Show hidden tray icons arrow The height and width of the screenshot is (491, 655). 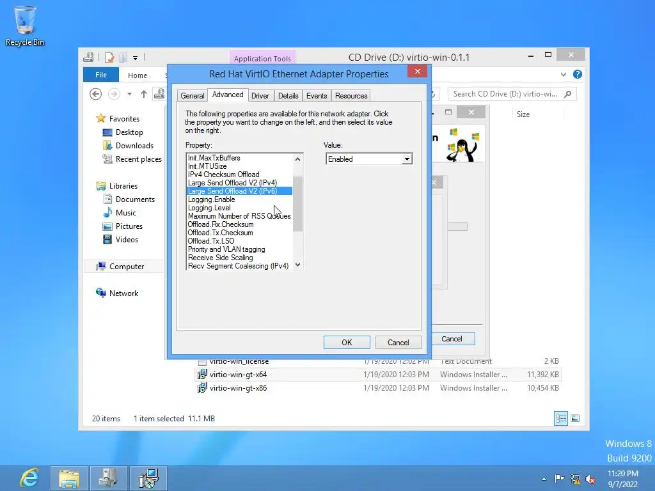[544, 479]
